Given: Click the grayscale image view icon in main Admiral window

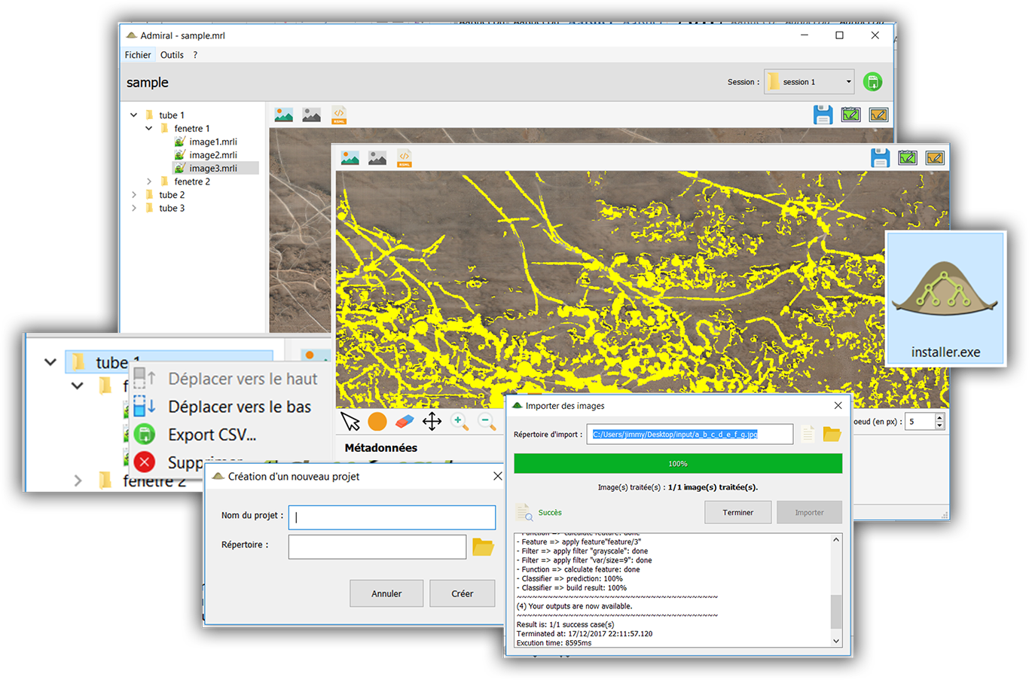Looking at the screenshot, I should pyautogui.click(x=311, y=114).
